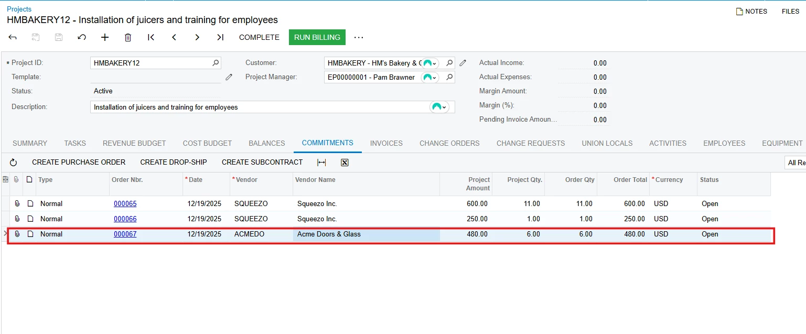
Task: Select ACMEDO vendor cell
Action: [x=262, y=234]
